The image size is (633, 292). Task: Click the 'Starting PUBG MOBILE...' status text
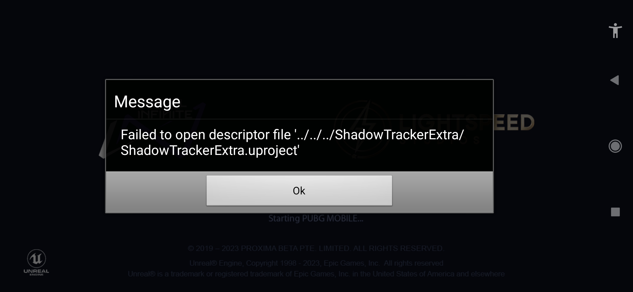[x=316, y=218]
